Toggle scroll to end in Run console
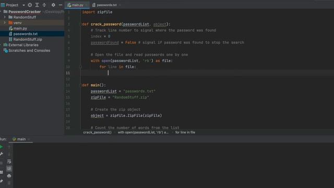Screen dimensions: 334x188 click(x=9, y=169)
